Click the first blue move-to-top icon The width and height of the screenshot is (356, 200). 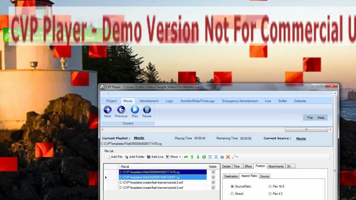coord(210,157)
